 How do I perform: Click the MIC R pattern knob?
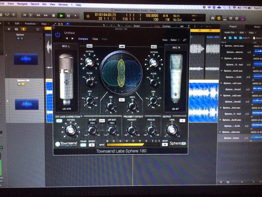(x=153, y=63)
